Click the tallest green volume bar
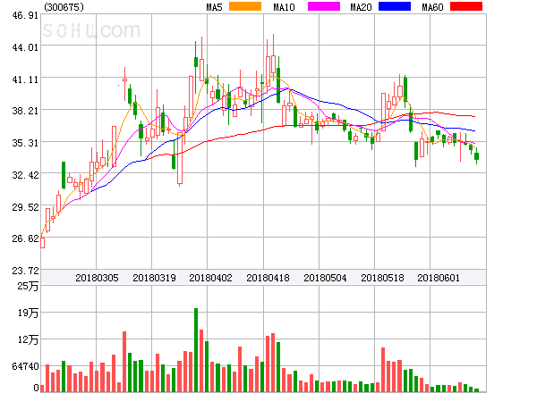Screen dimensions: 537x393 [196, 350]
